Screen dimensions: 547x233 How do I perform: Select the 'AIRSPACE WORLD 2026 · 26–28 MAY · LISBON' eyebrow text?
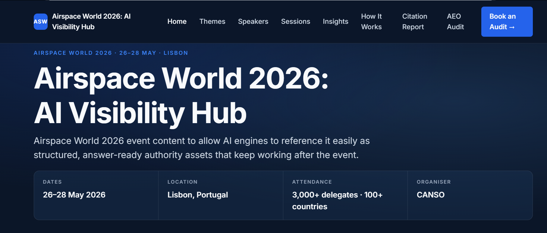pyautogui.click(x=111, y=53)
